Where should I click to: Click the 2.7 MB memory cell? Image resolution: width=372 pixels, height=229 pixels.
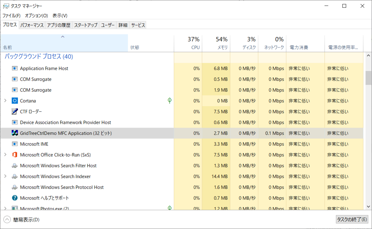tap(216, 133)
